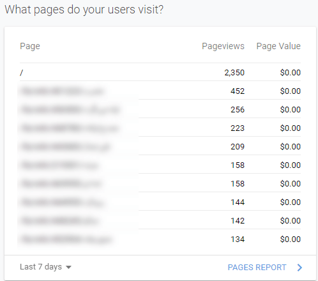This screenshot has width=318, height=281.
Task: Click the $0.00 value in the 134 row
Action: [291, 239]
